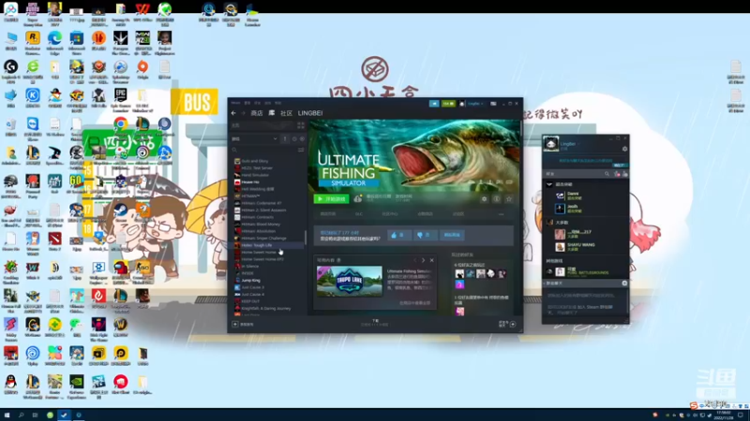Open the Steam menu in the menu bar
750x421 pixels.
(x=235, y=103)
